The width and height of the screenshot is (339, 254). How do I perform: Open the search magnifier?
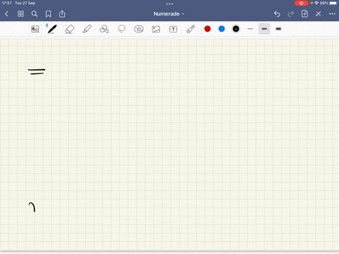[x=35, y=14]
